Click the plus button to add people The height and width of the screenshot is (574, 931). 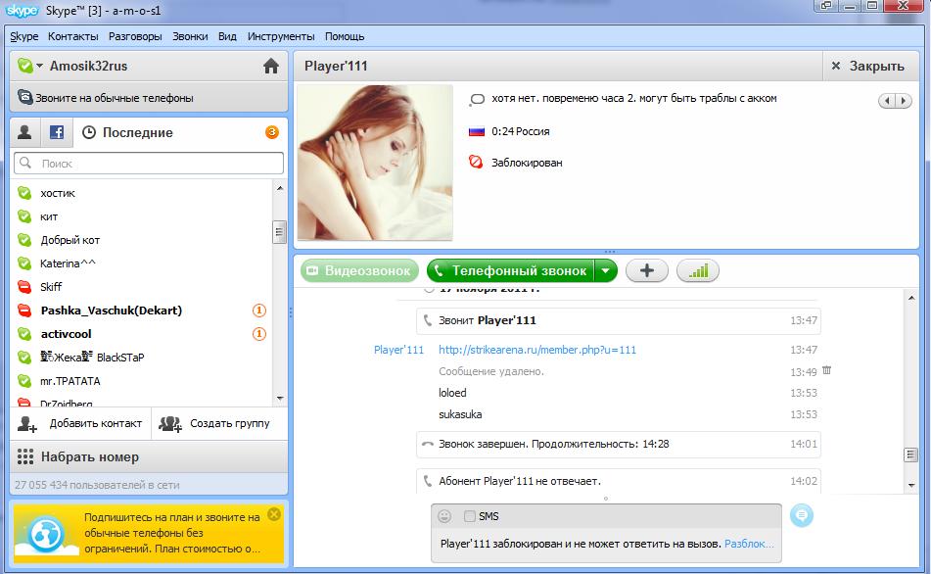pyautogui.click(x=646, y=271)
